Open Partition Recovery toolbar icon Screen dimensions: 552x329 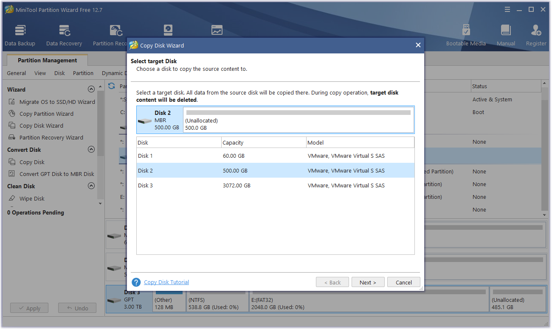(115, 31)
